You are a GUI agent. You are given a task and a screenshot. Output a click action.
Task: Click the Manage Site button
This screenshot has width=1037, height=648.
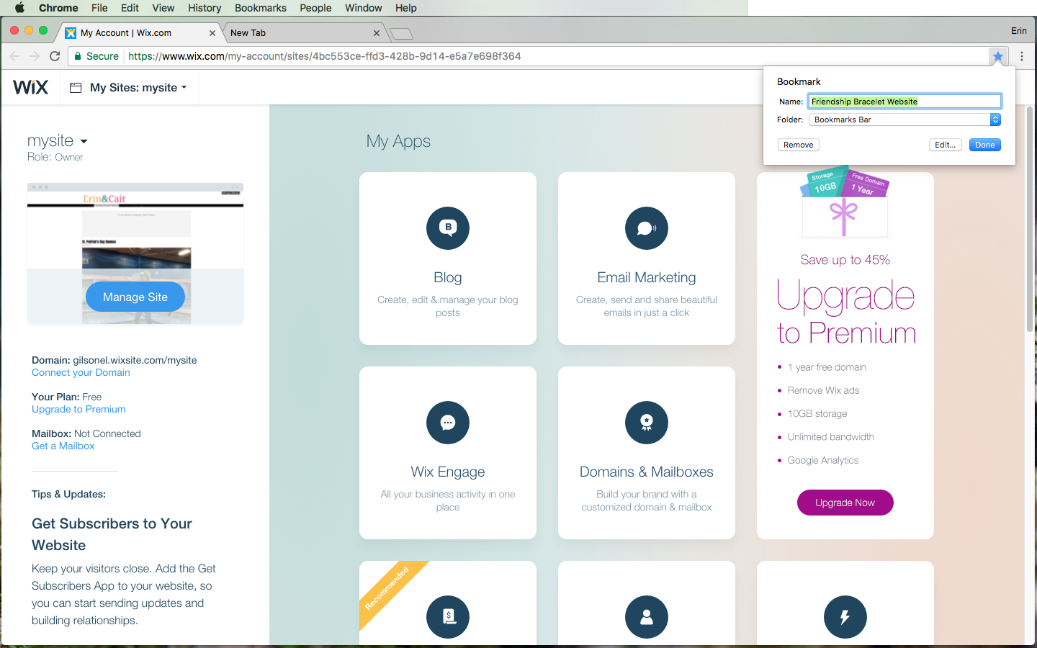[135, 297]
